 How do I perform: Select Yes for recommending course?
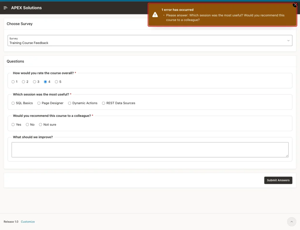tap(13, 125)
